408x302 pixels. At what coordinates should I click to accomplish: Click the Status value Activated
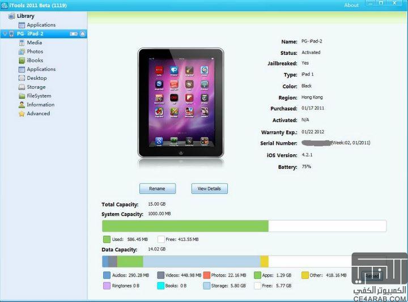[x=311, y=52]
